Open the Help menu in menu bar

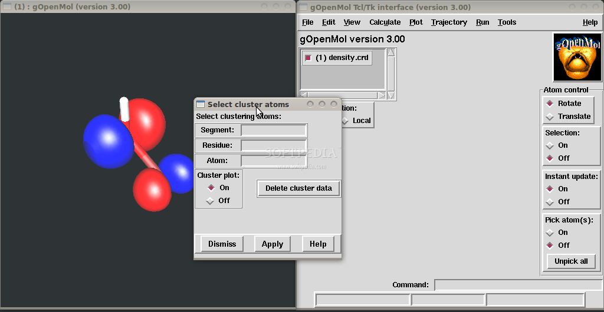click(590, 22)
